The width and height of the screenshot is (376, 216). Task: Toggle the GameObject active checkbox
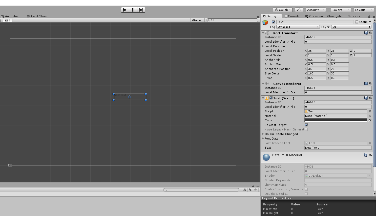273,22
